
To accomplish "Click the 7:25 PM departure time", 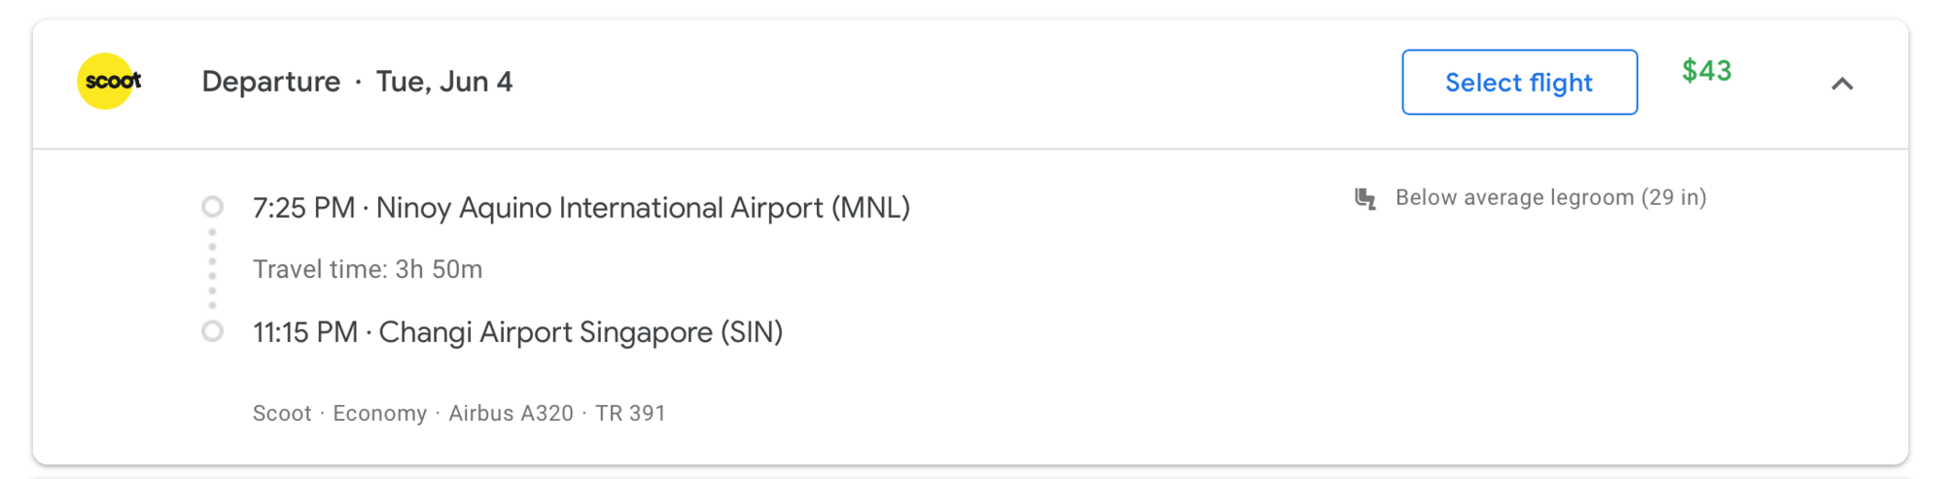I will pos(303,208).
